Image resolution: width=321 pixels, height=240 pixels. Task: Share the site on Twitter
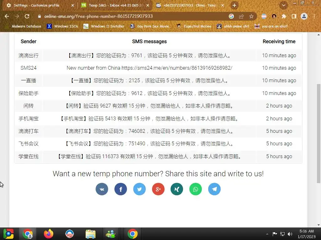[x=139, y=189]
